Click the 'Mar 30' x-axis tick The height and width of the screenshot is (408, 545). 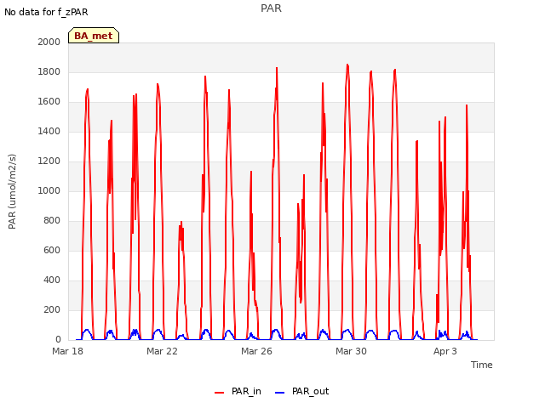(351, 351)
